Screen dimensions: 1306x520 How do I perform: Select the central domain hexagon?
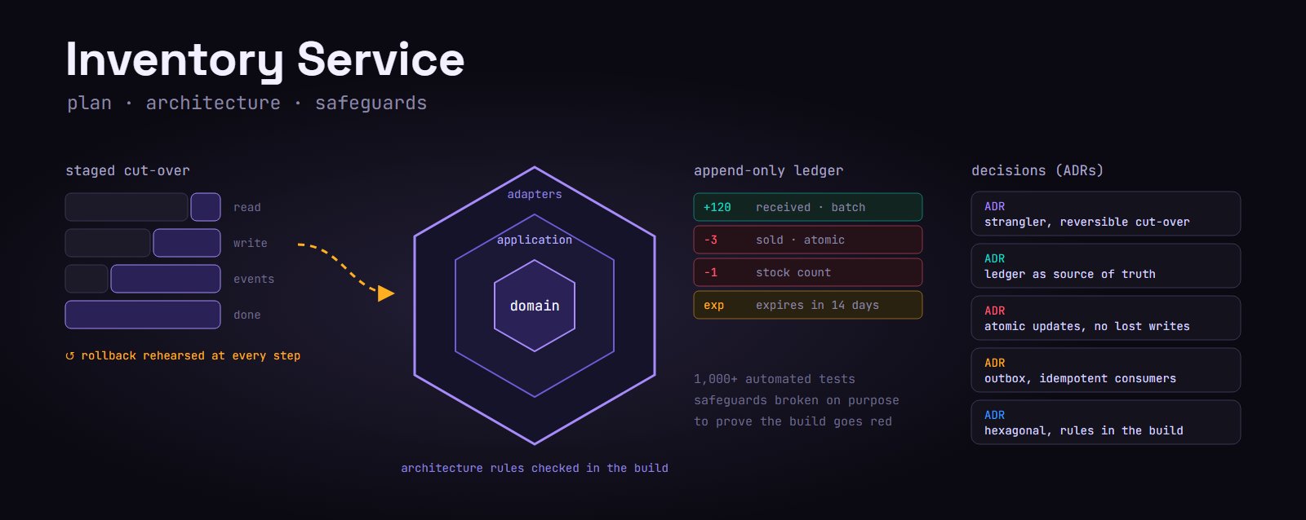535,306
